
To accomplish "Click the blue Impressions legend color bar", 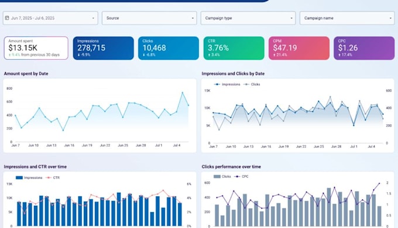I will (19, 178).
